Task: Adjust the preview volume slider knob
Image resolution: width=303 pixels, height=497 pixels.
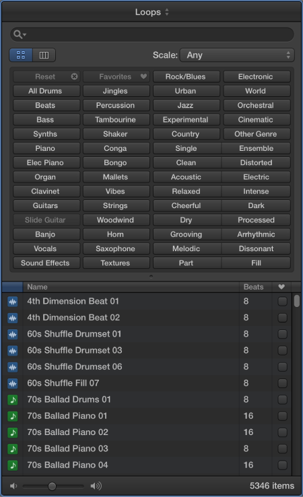Action: coord(52,486)
